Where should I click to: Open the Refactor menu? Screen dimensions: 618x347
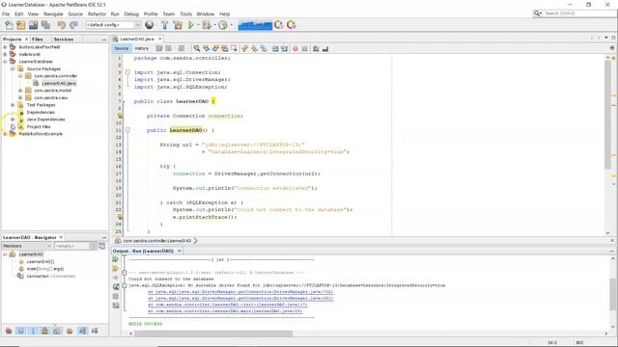[97, 13]
